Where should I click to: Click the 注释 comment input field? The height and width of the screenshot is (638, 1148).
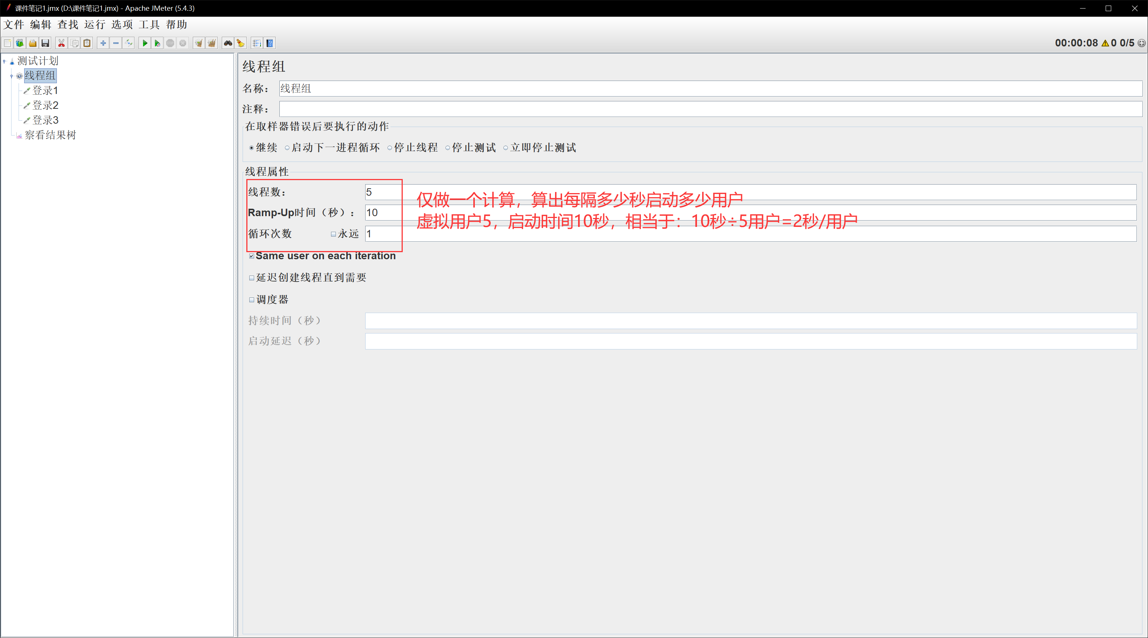pyautogui.click(x=710, y=109)
